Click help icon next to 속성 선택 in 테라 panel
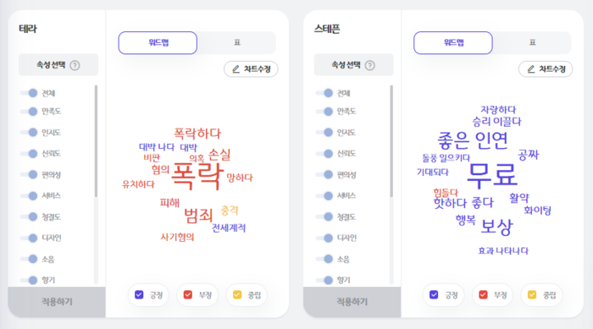593x329 pixels. coord(75,65)
